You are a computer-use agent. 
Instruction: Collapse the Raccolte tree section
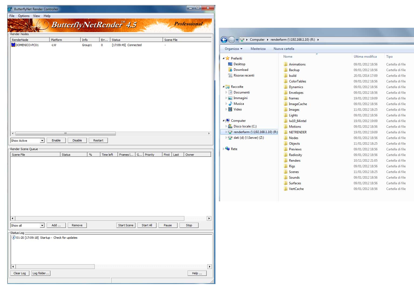click(223, 87)
